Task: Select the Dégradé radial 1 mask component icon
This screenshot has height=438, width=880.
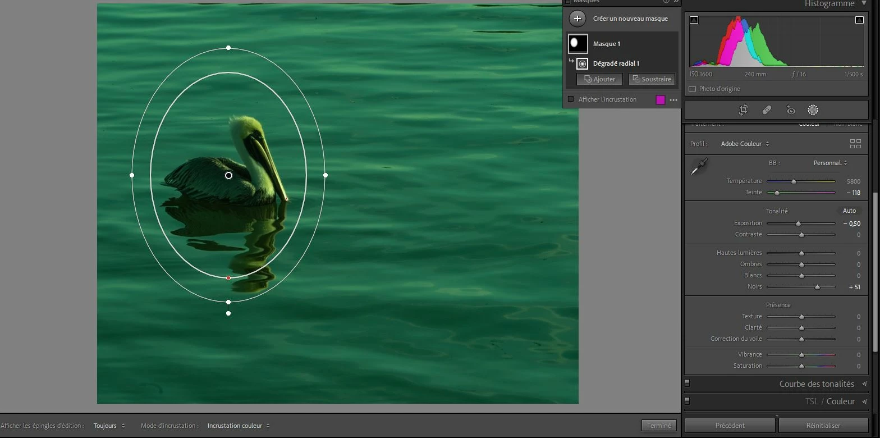Action: point(583,63)
